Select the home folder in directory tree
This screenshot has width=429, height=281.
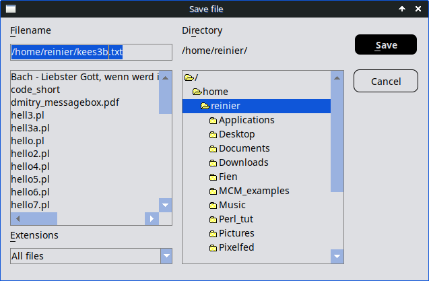216,92
